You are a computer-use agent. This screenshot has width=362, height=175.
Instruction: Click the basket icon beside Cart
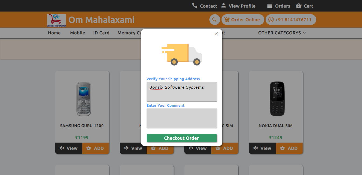click(298, 5)
